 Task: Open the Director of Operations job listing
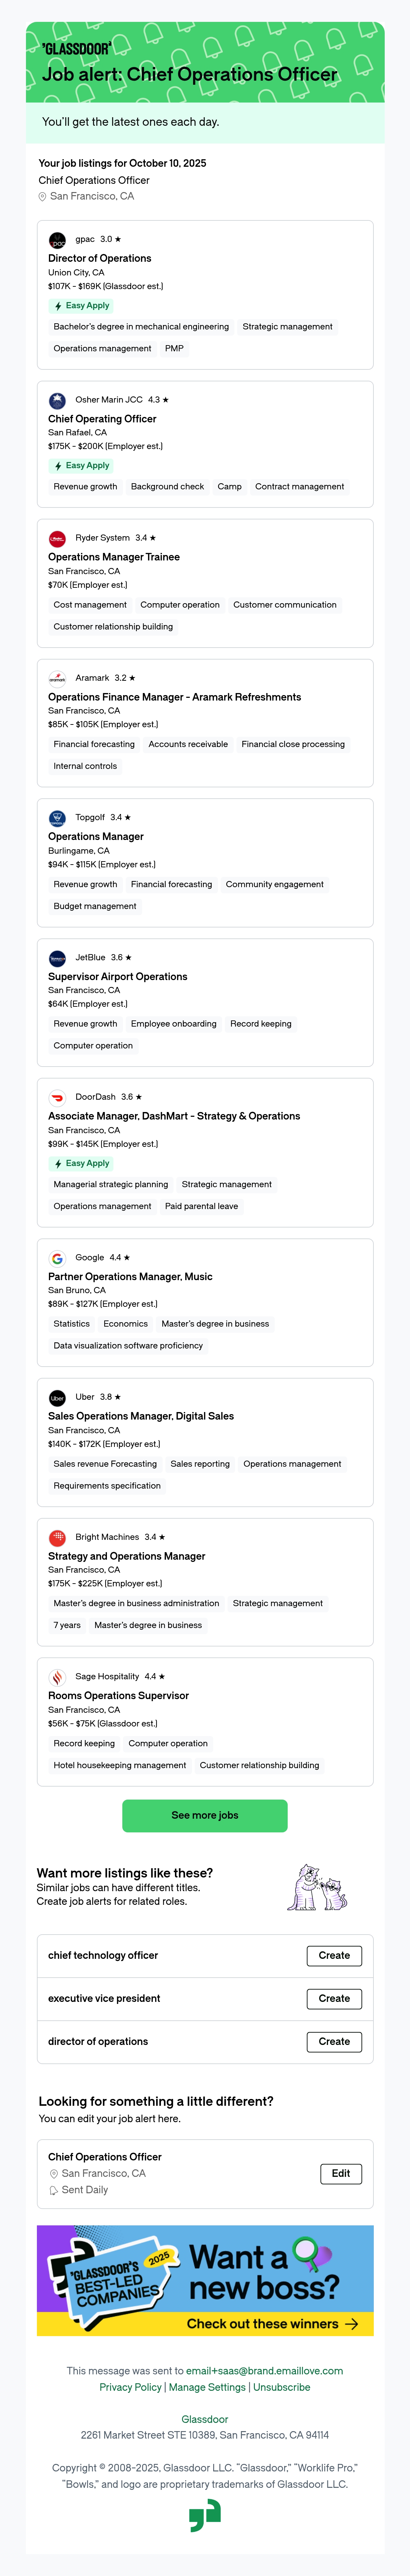[x=100, y=258]
